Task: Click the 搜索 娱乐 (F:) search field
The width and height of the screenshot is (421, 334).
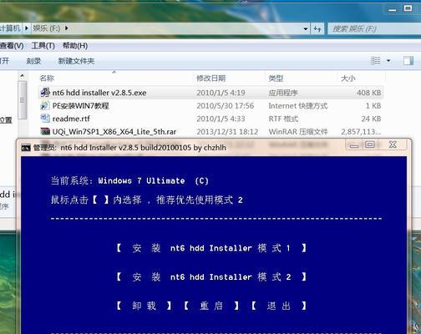Action: [x=374, y=28]
